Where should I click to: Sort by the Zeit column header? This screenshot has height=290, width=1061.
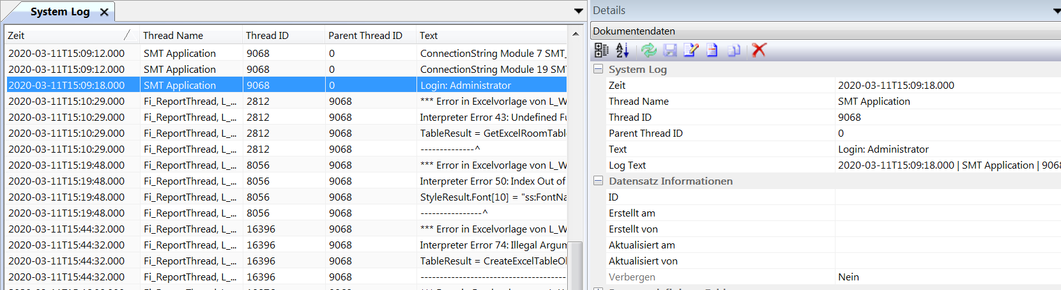click(64, 36)
